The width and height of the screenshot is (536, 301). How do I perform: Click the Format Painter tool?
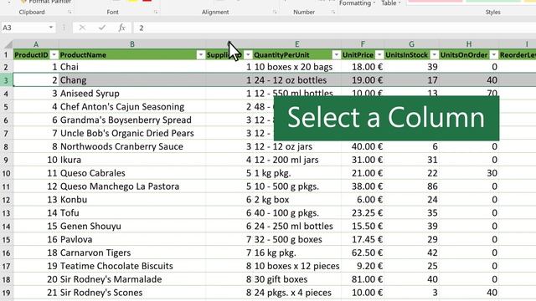pos(46,2)
